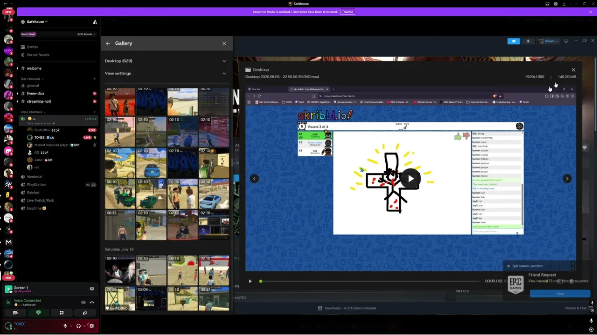
Task: Join the PlayStation voice channel
Action: click(x=36, y=185)
